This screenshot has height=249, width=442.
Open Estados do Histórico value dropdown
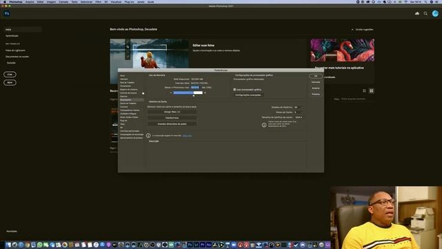click(298, 107)
